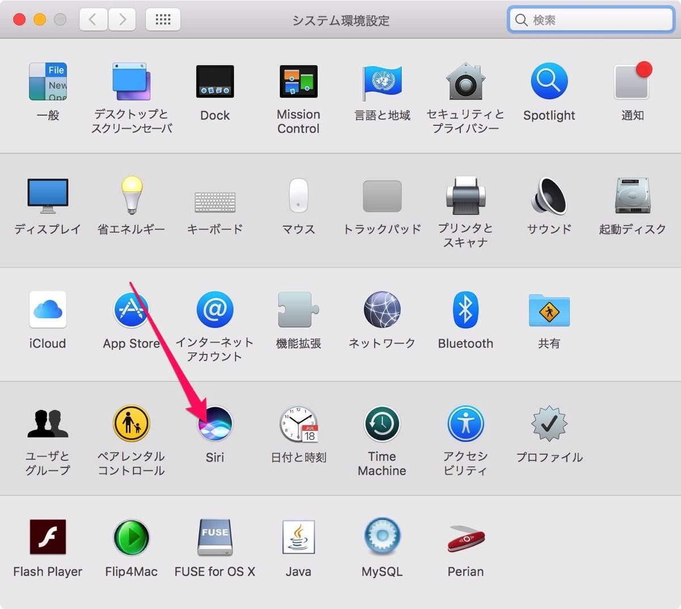The height and width of the screenshot is (609, 681).
Task: Open iCloud preferences
Action: (x=48, y=310)
